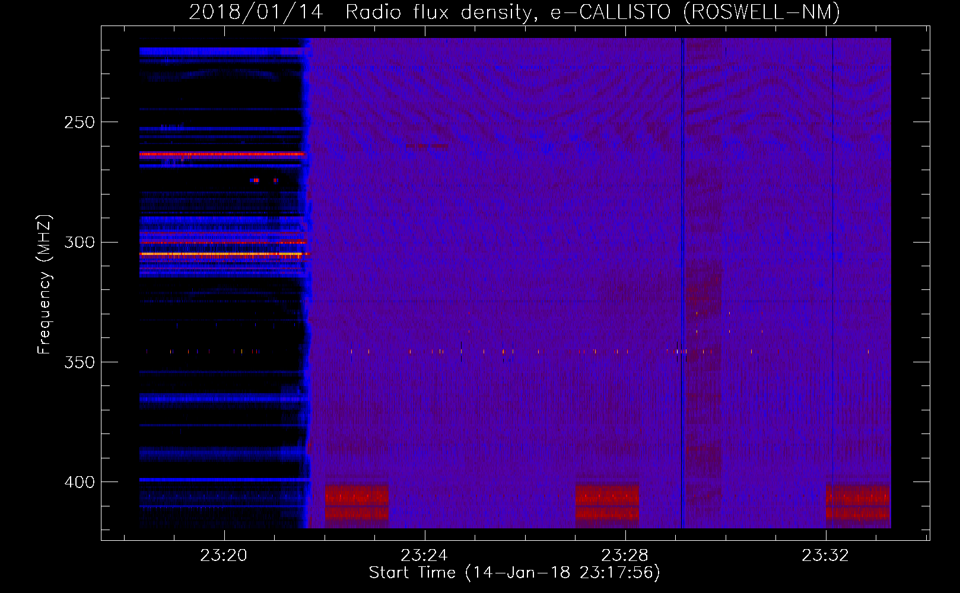This screenshot has height=593, width=960.
Task: Click the bright orange band near 305 MHz
Action: 224,254
